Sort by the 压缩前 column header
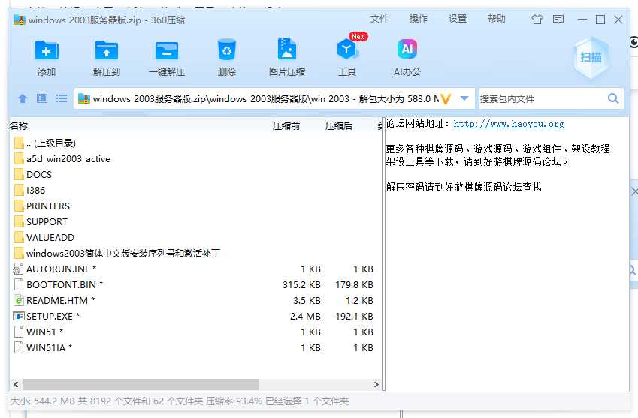This screenshot has height=418, width=638. tap(286, 126)
